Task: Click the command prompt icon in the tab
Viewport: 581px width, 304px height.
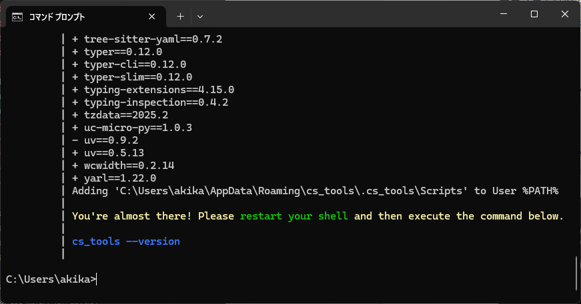Action: click(x=17, y=16)
